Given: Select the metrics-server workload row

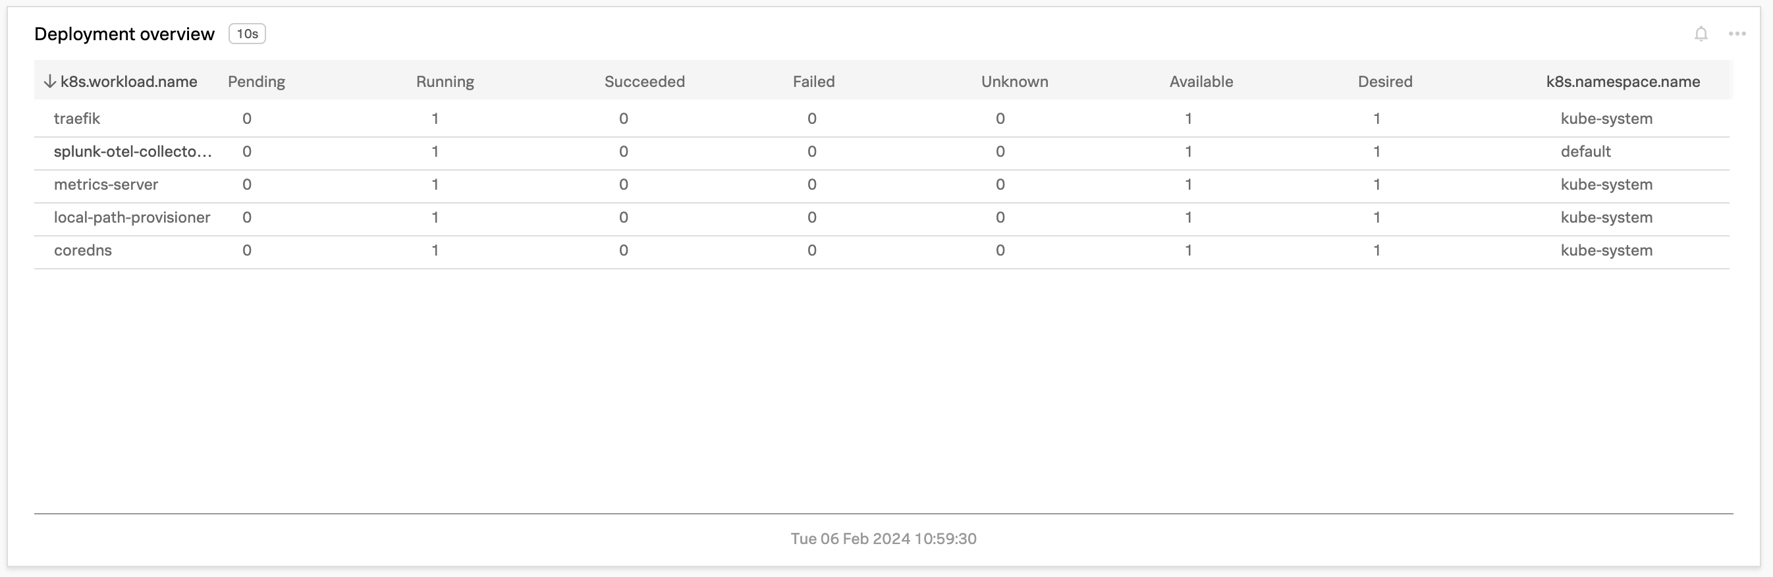Looking at the screenshot, I should point(106,184).
